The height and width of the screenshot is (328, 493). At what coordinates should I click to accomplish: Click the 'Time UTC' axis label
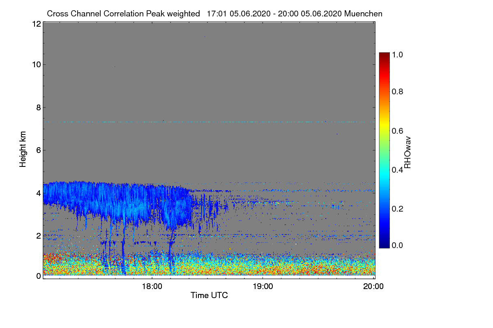209,295
